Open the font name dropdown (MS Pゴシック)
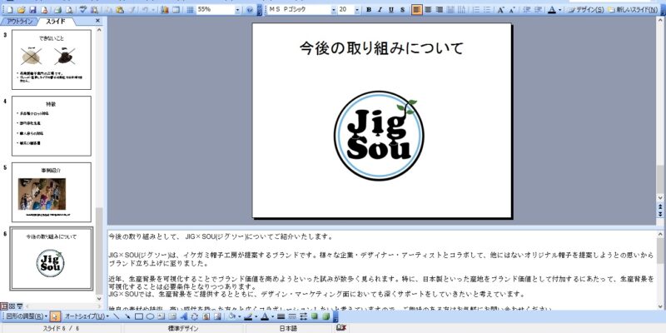Viewport: 666px width, 333px height. (334, 10)
